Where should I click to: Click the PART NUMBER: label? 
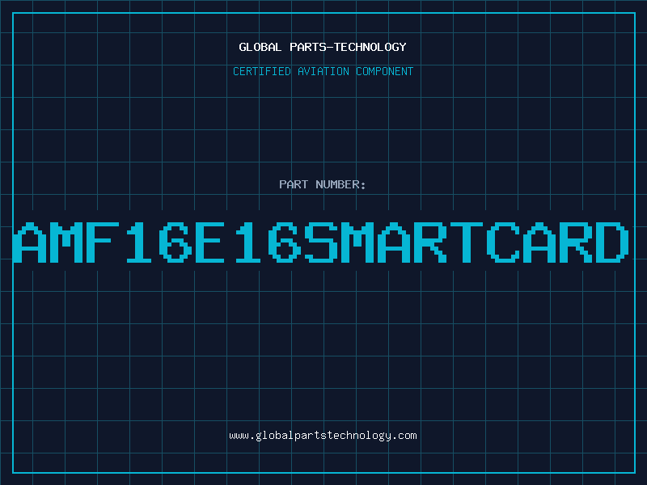(323, 184)
